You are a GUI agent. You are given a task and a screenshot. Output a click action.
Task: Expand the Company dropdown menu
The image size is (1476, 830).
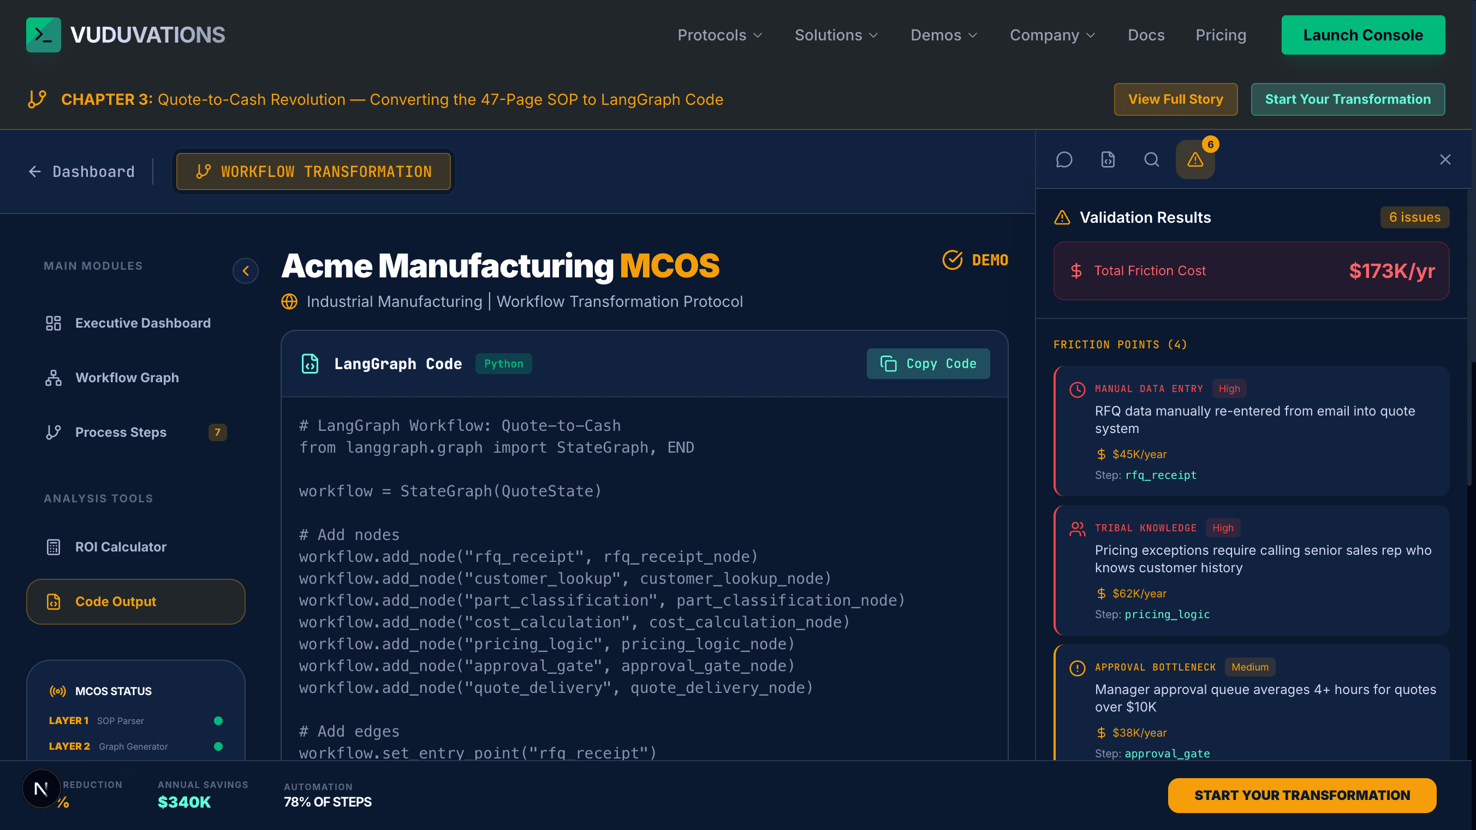1053,35
